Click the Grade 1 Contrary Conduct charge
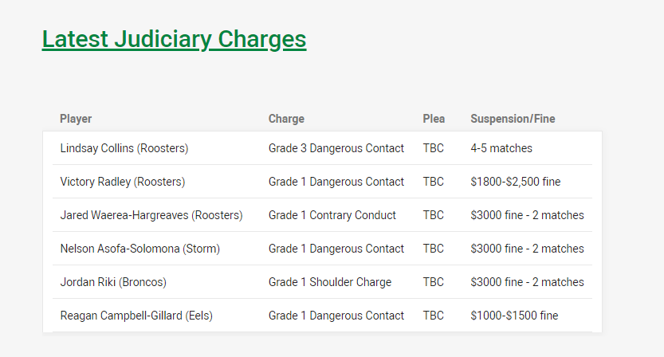The image size is (664, 357). tap(332, 215)
